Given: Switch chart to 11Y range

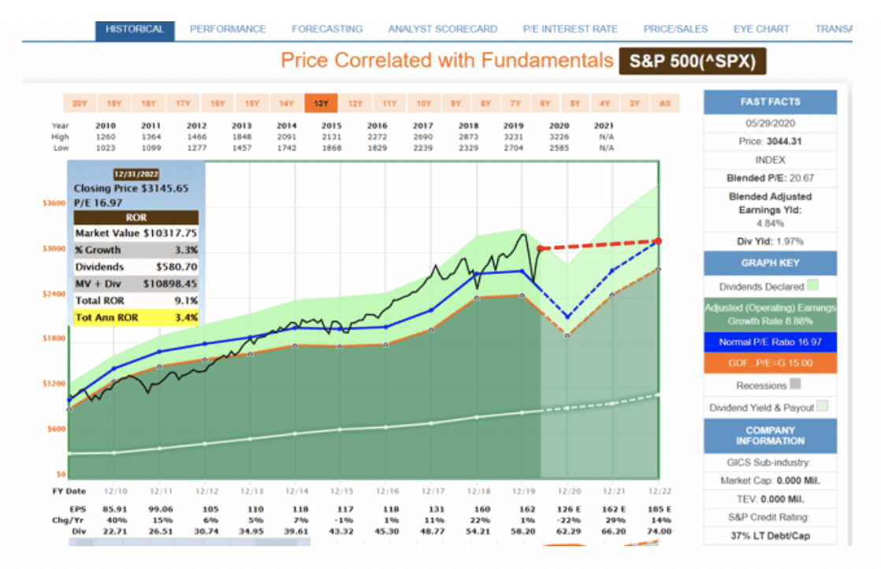Looking at the screenshot, I should [x=389, y=103].
